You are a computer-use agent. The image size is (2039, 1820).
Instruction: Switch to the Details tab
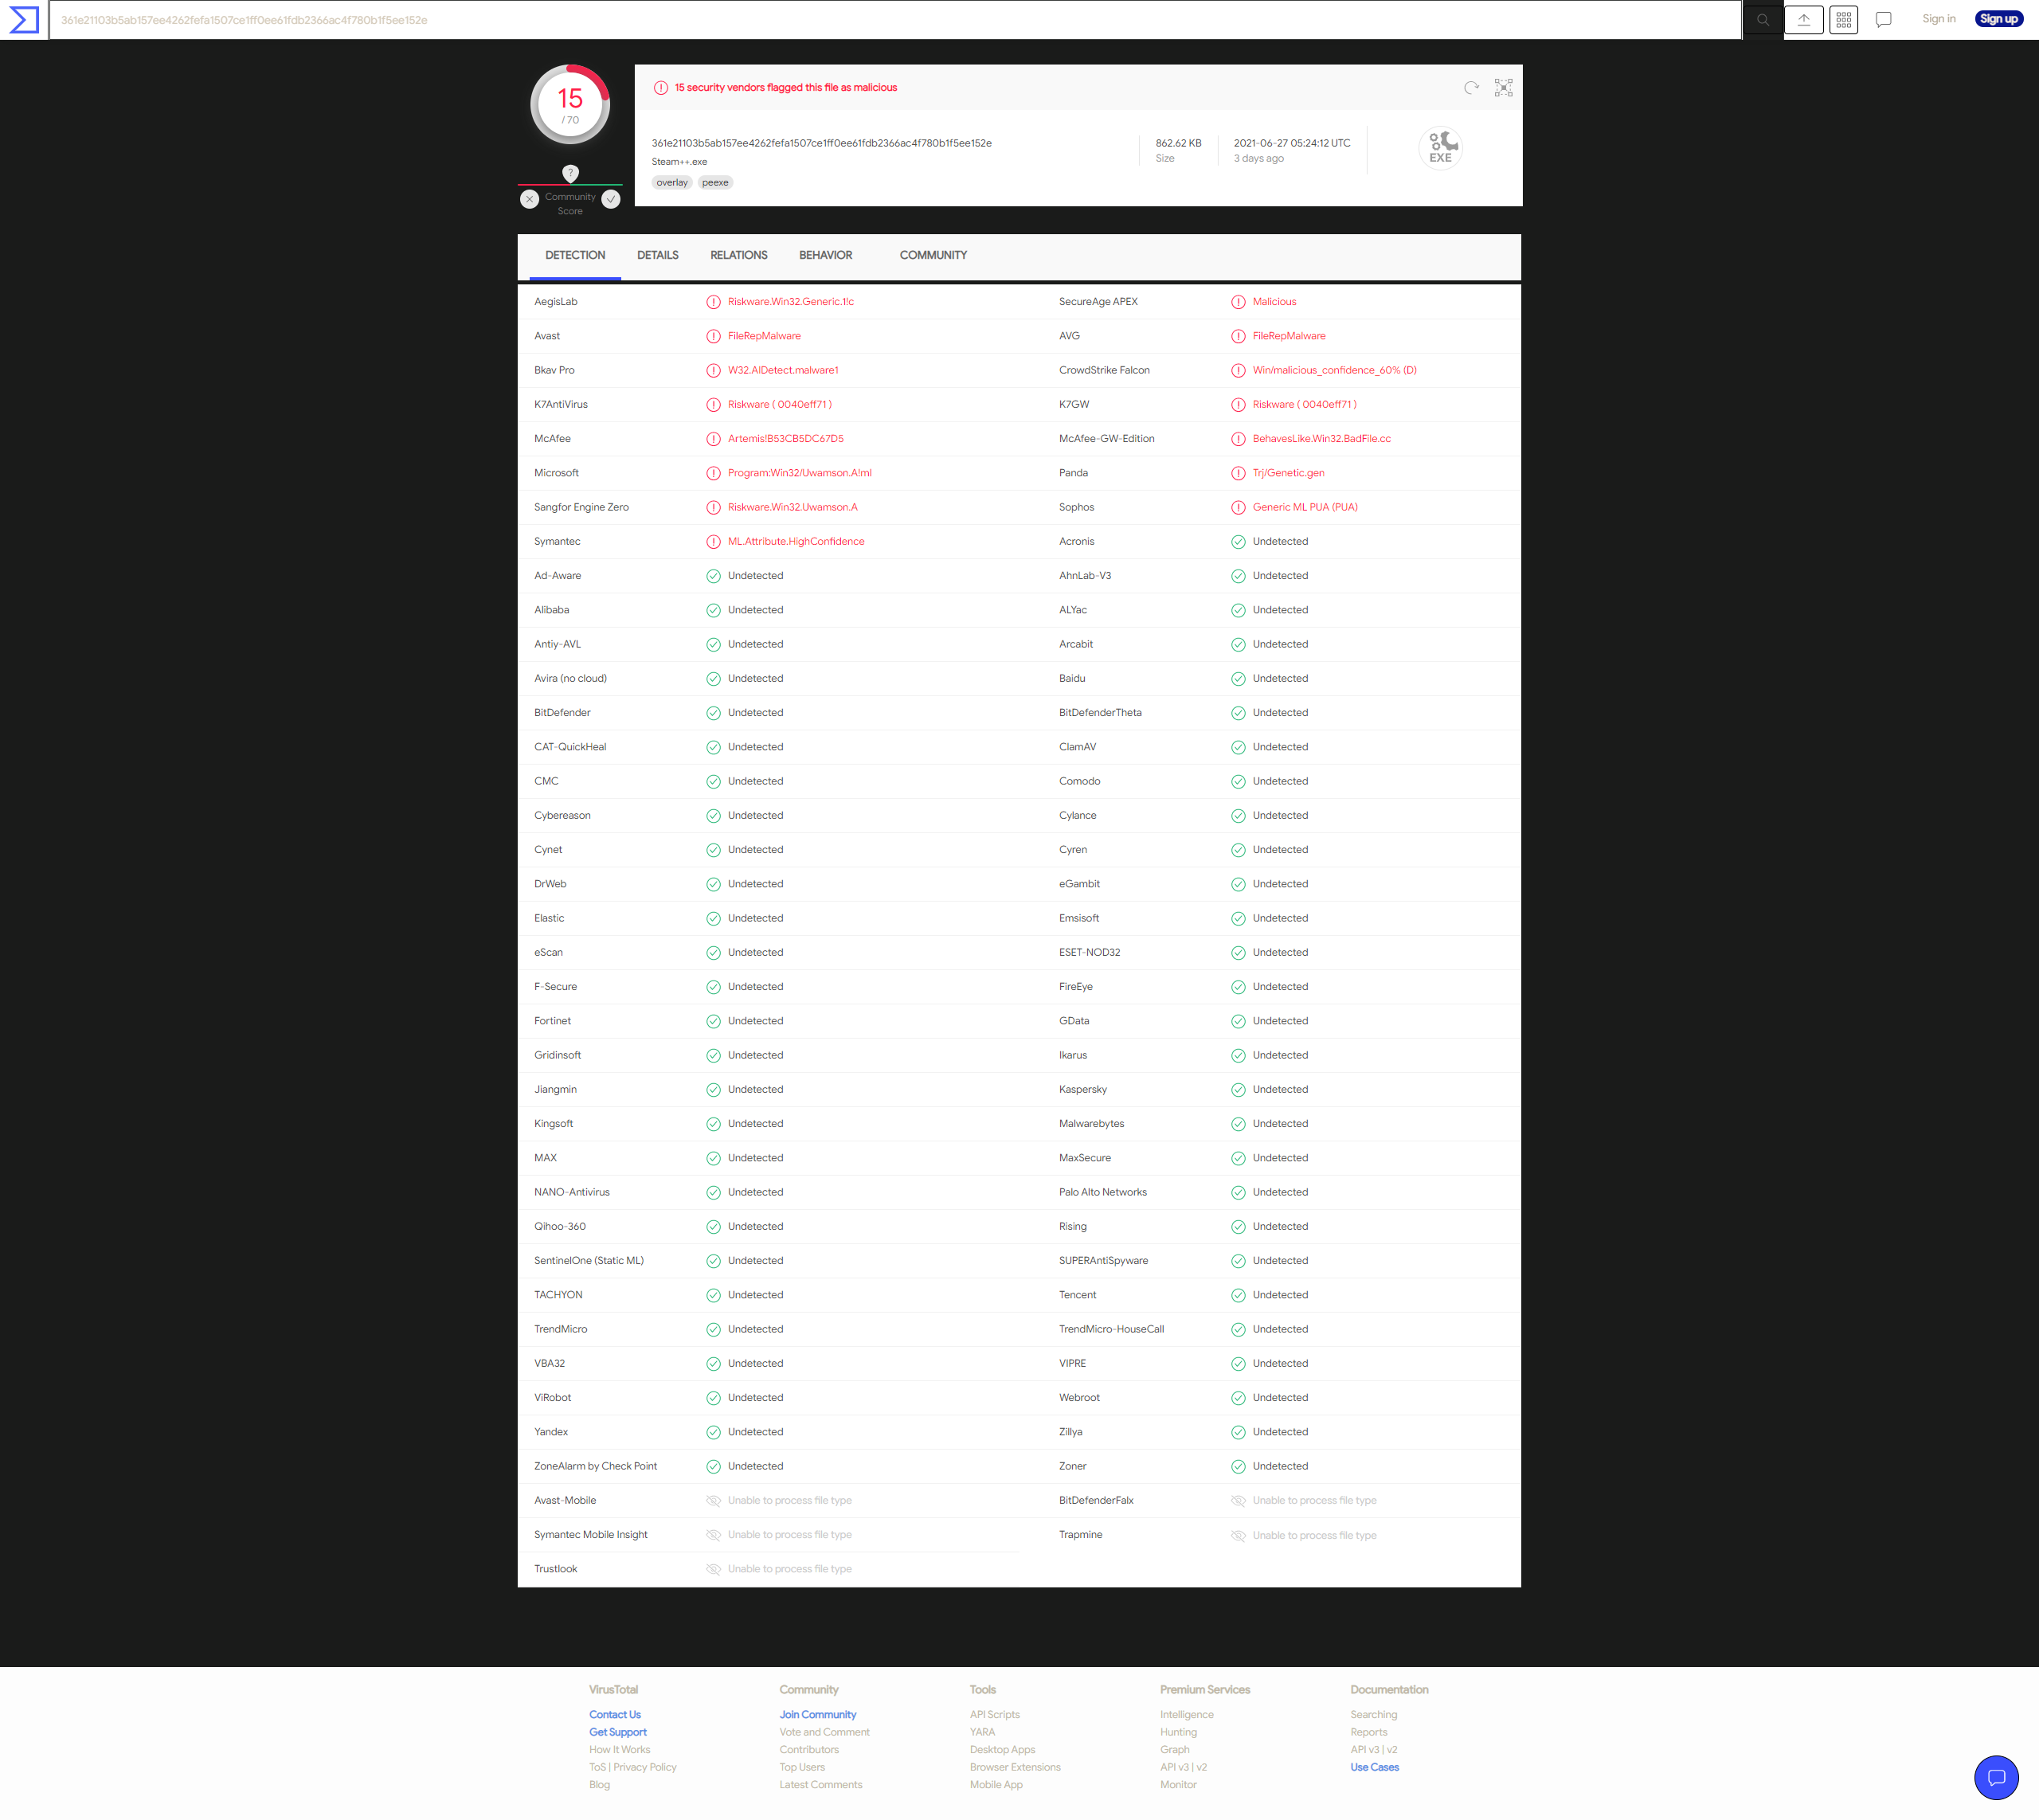(657, 255)
